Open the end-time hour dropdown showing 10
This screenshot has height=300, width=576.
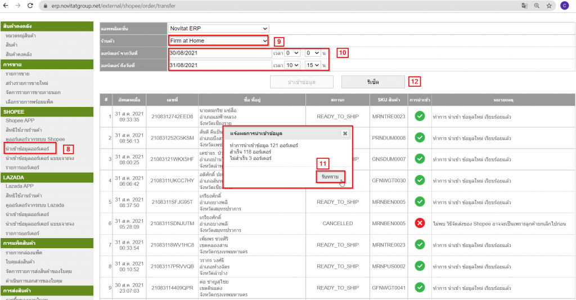pos(292,65)
